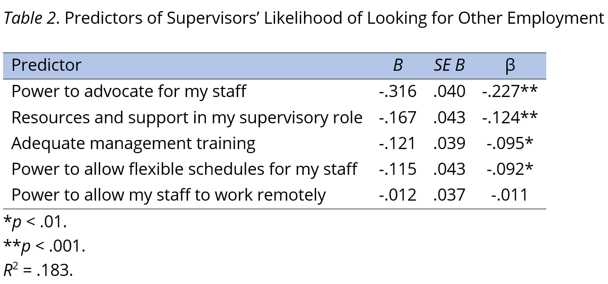
Task: Click the 'Predictor' column header
Action: pyautogui.click(x=46, y=66)
